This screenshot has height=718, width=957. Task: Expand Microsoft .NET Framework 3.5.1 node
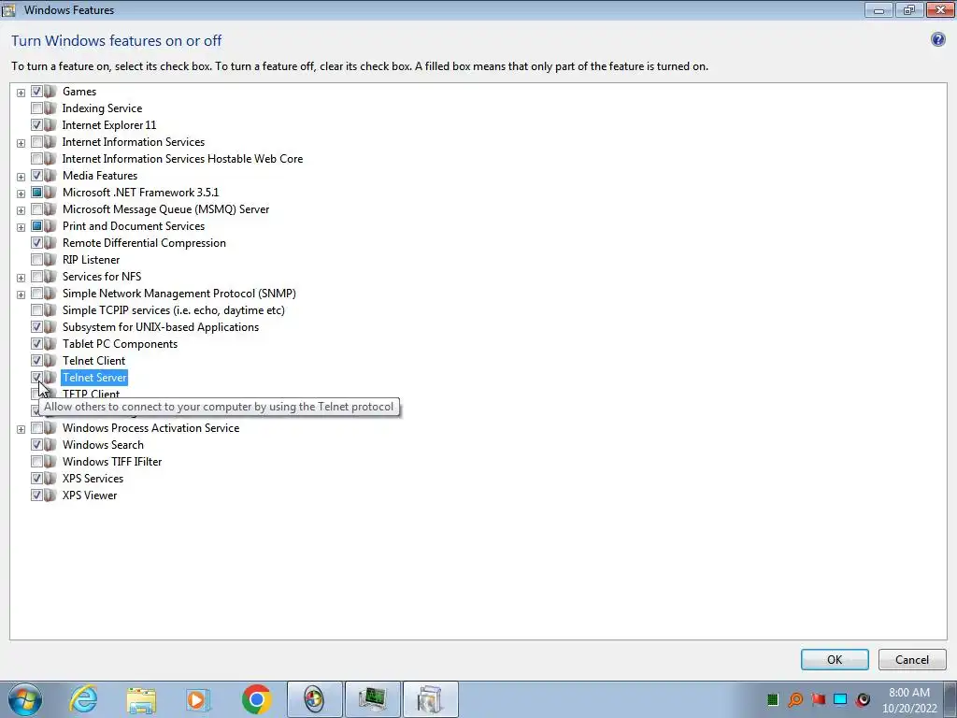[x=21, y=194]
